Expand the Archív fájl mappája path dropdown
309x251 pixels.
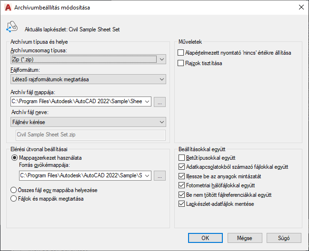[147, 101]
